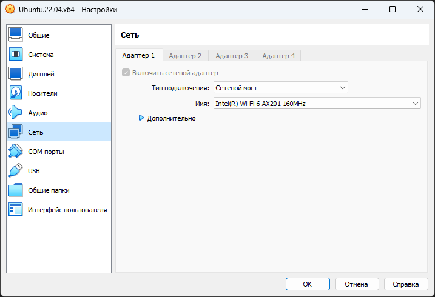Viewport: 435px width, 297px height.
Task: Select the Общие папки folder icon
Action: (16, 190)
